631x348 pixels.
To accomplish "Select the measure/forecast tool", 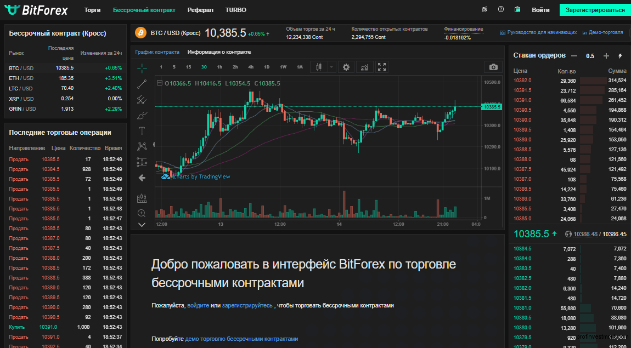I will pos(142,162).
